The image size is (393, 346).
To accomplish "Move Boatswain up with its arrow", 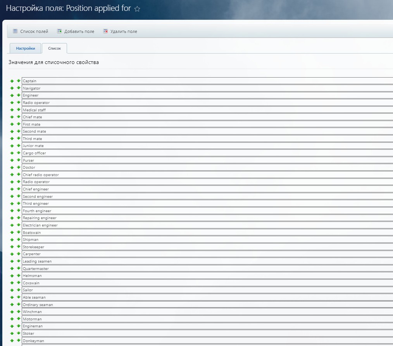I will [x=12, y=232].
